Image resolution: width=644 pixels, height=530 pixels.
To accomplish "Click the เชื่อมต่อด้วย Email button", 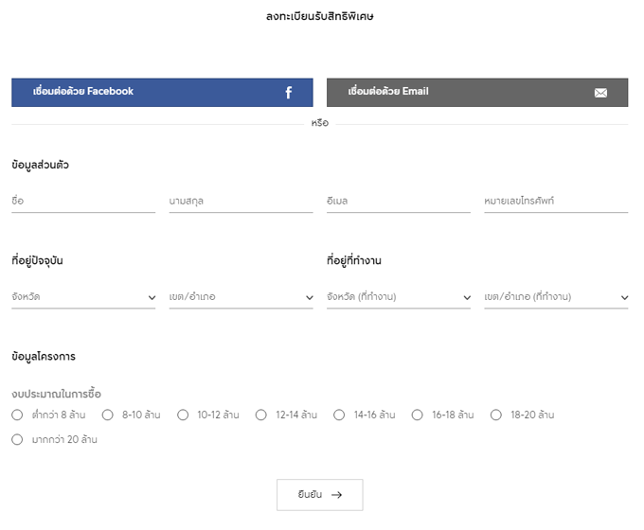I will point(477,93).
